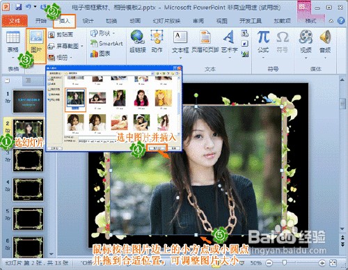Expand the 公式 equation dropdown arrow
348x270 pixels.
[x=263, y=57]
